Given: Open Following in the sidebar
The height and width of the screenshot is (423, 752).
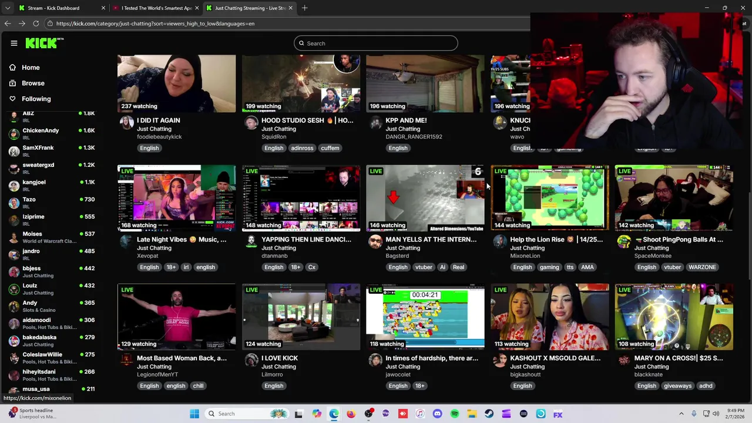Looking at the screenshot, I should [36, 99].
